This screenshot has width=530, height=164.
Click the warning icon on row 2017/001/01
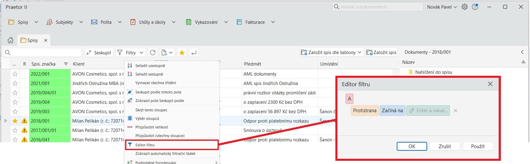point(24,130)
